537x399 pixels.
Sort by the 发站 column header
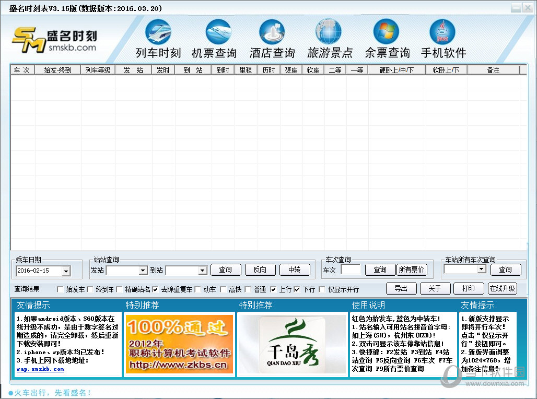click(x=134, y=70)
